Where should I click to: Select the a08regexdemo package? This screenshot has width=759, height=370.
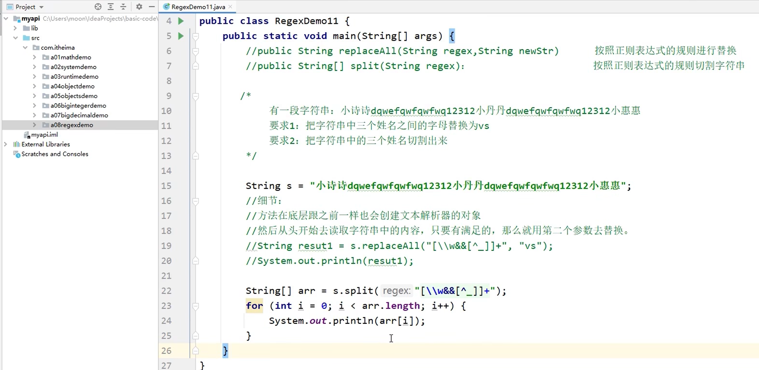click(72, 125)
